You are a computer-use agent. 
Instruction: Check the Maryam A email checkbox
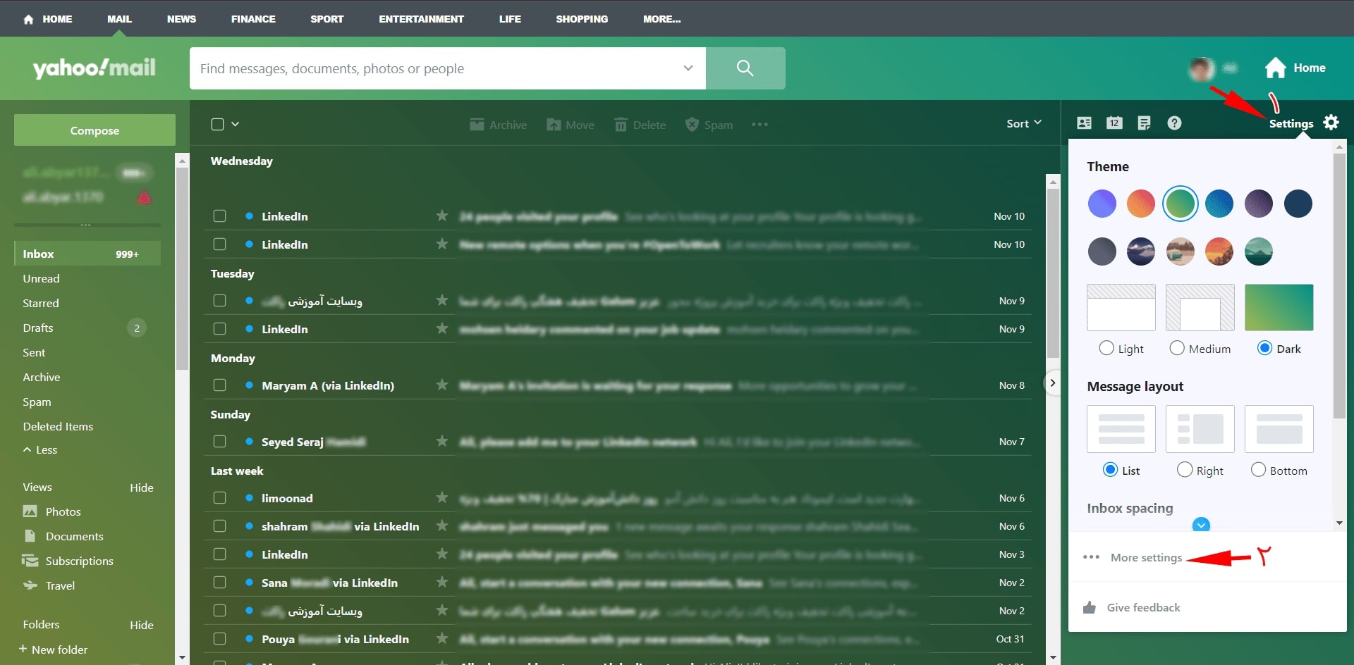(220, 385)
